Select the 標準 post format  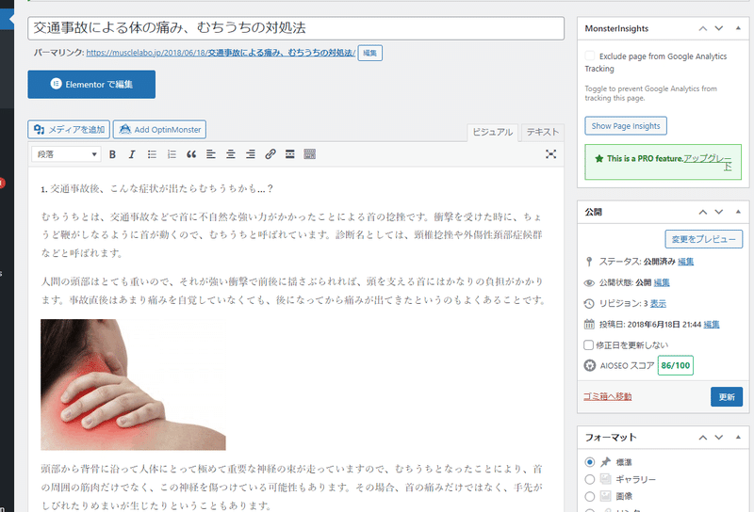tap(590, 462)
